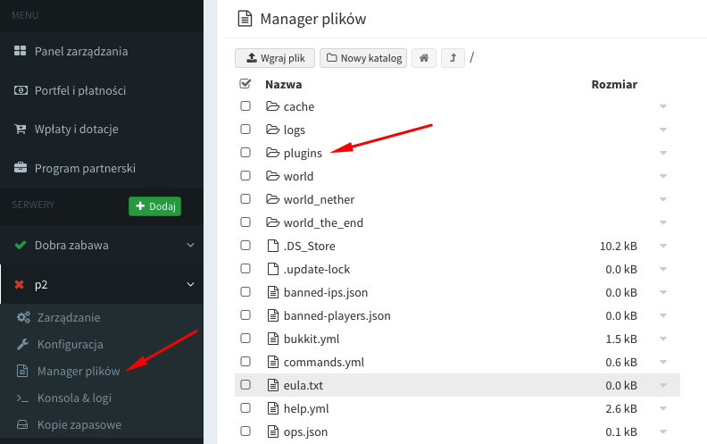Click the Nowy katalog button

tap(362, 58)
